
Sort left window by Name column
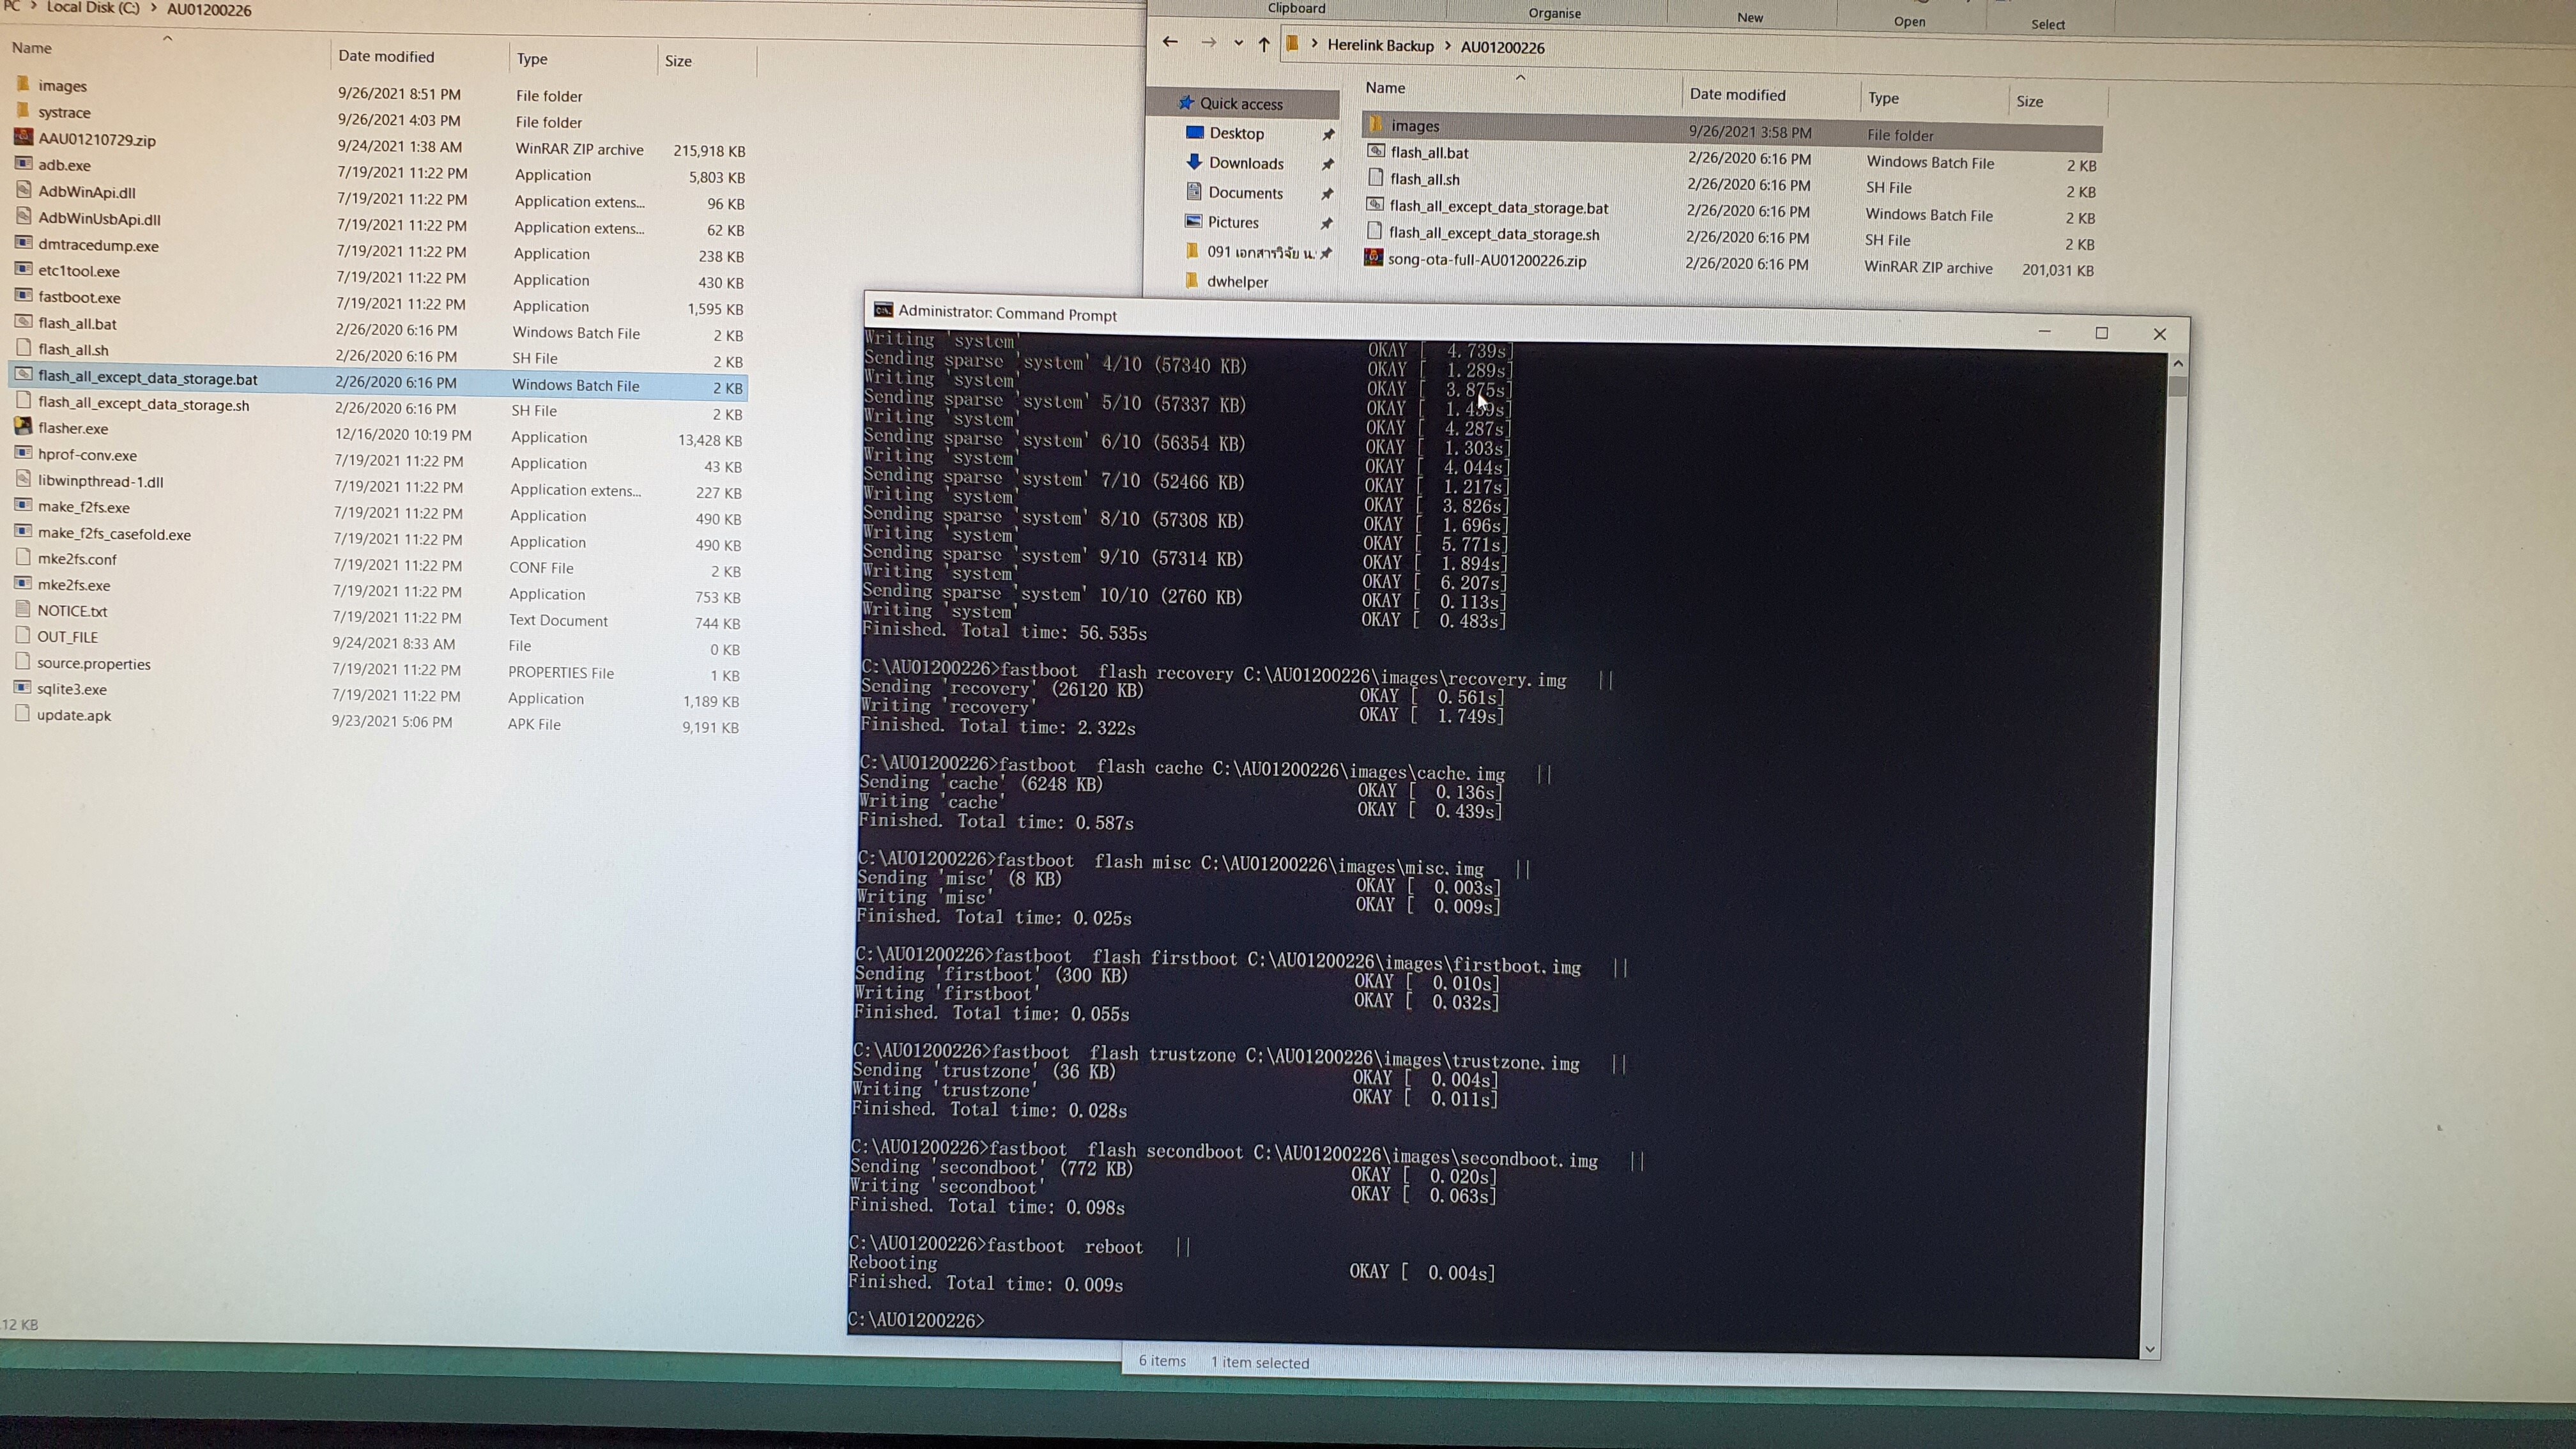32,47
